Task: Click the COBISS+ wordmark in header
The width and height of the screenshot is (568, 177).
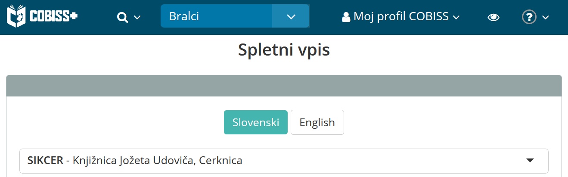Action: pyautogui.click(x=53, y=17)
